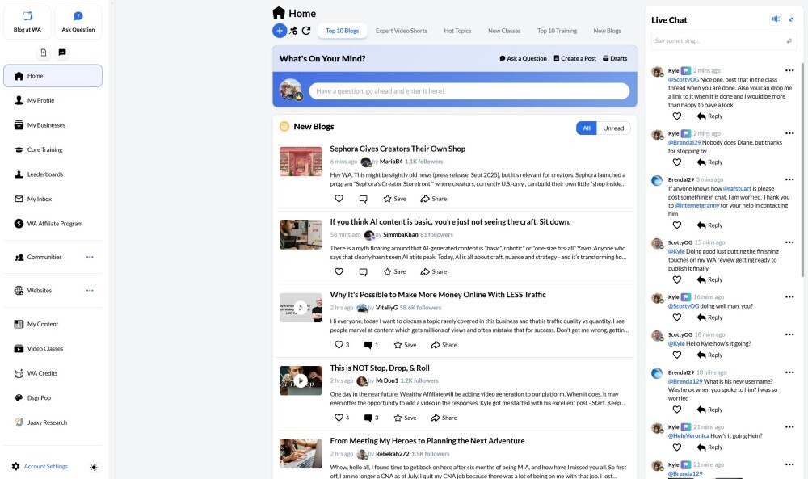
Task: Open Jaaxy Research from the sidebar
Action: 47,422
